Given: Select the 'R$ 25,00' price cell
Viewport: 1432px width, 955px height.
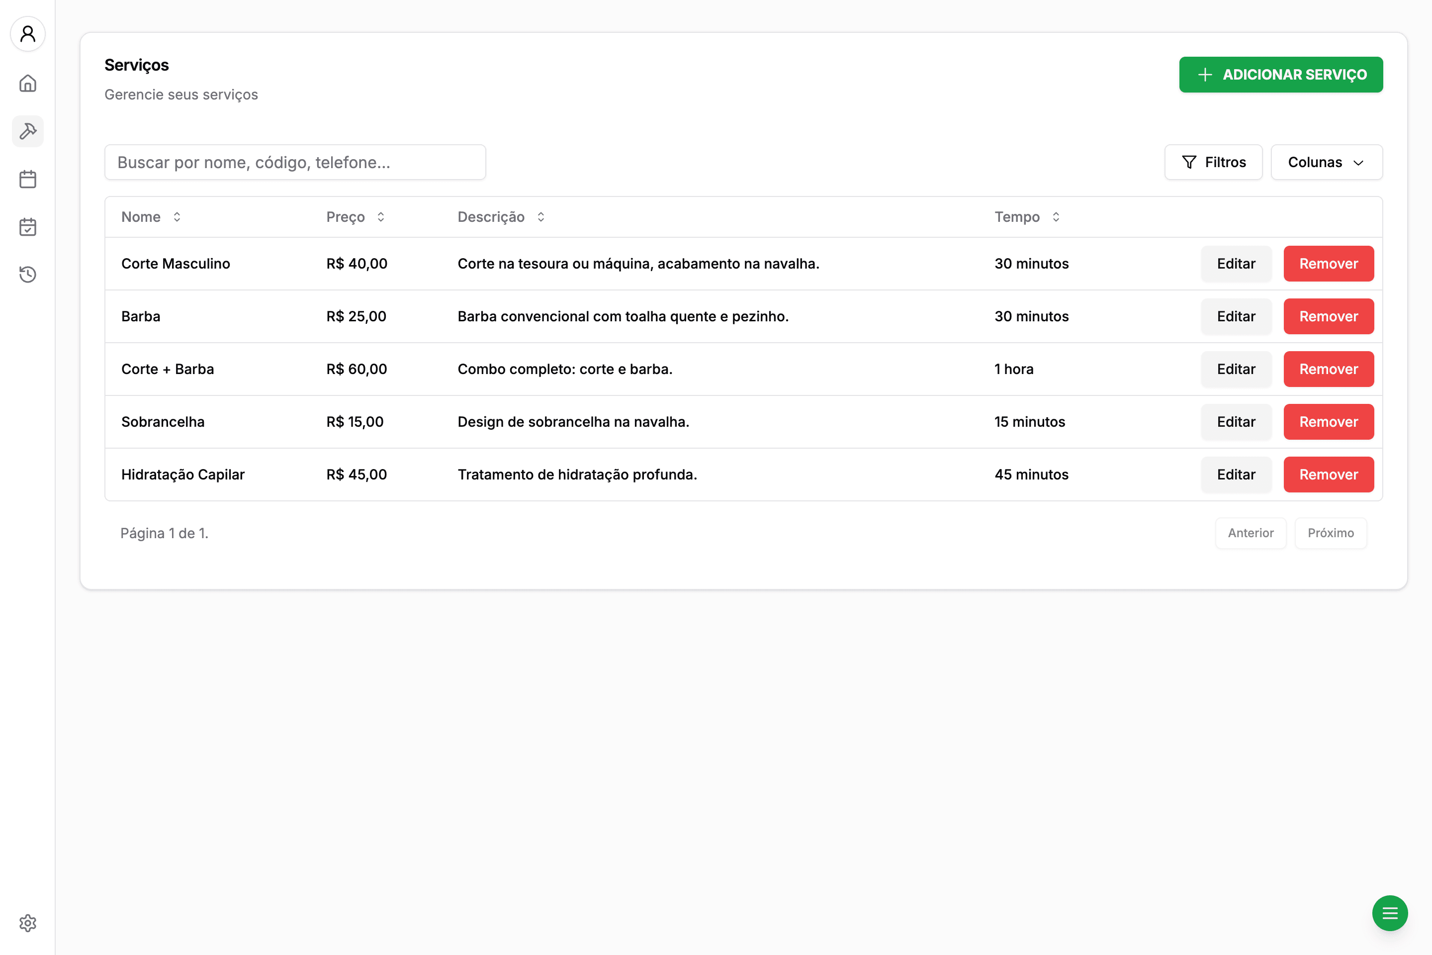Looking at the screenshot, I should point(356,316).
